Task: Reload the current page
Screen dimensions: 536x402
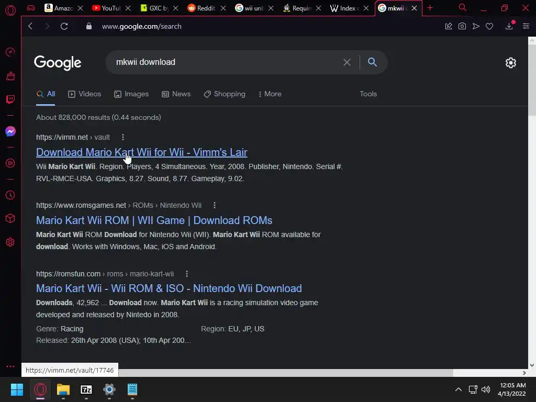Action: point(64,26)
